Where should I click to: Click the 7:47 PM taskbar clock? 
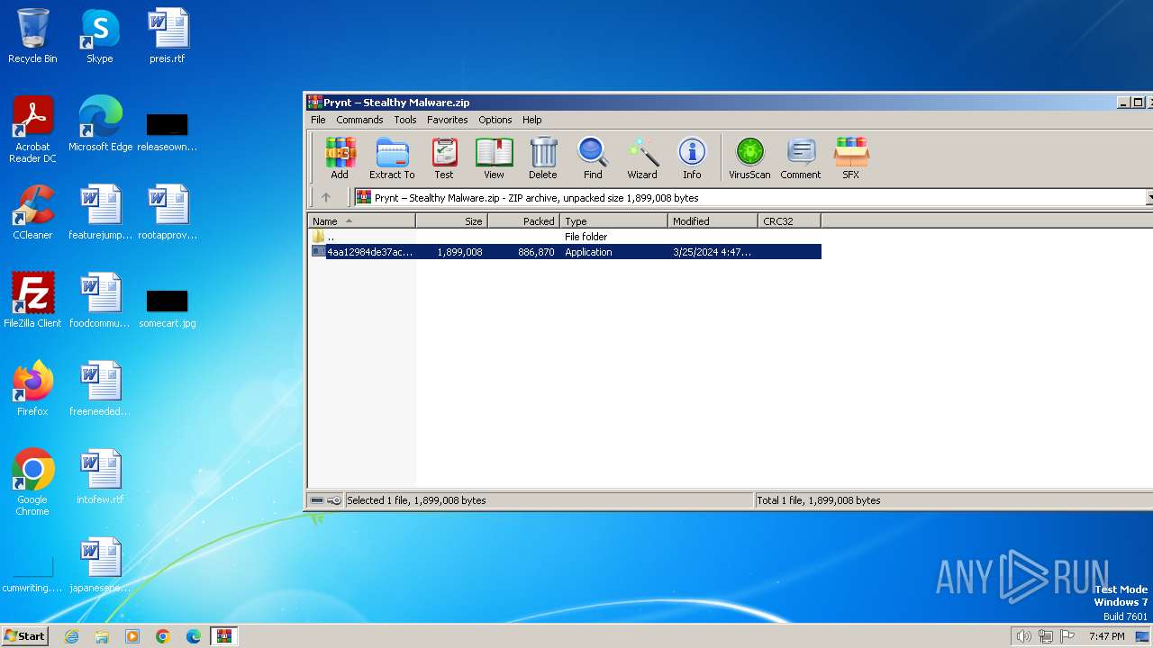pos(1106,636)
